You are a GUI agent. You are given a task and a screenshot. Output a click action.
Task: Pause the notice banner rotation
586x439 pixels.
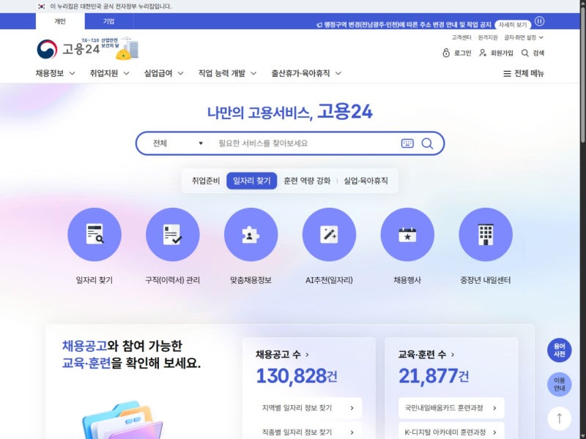click(539, 21)
